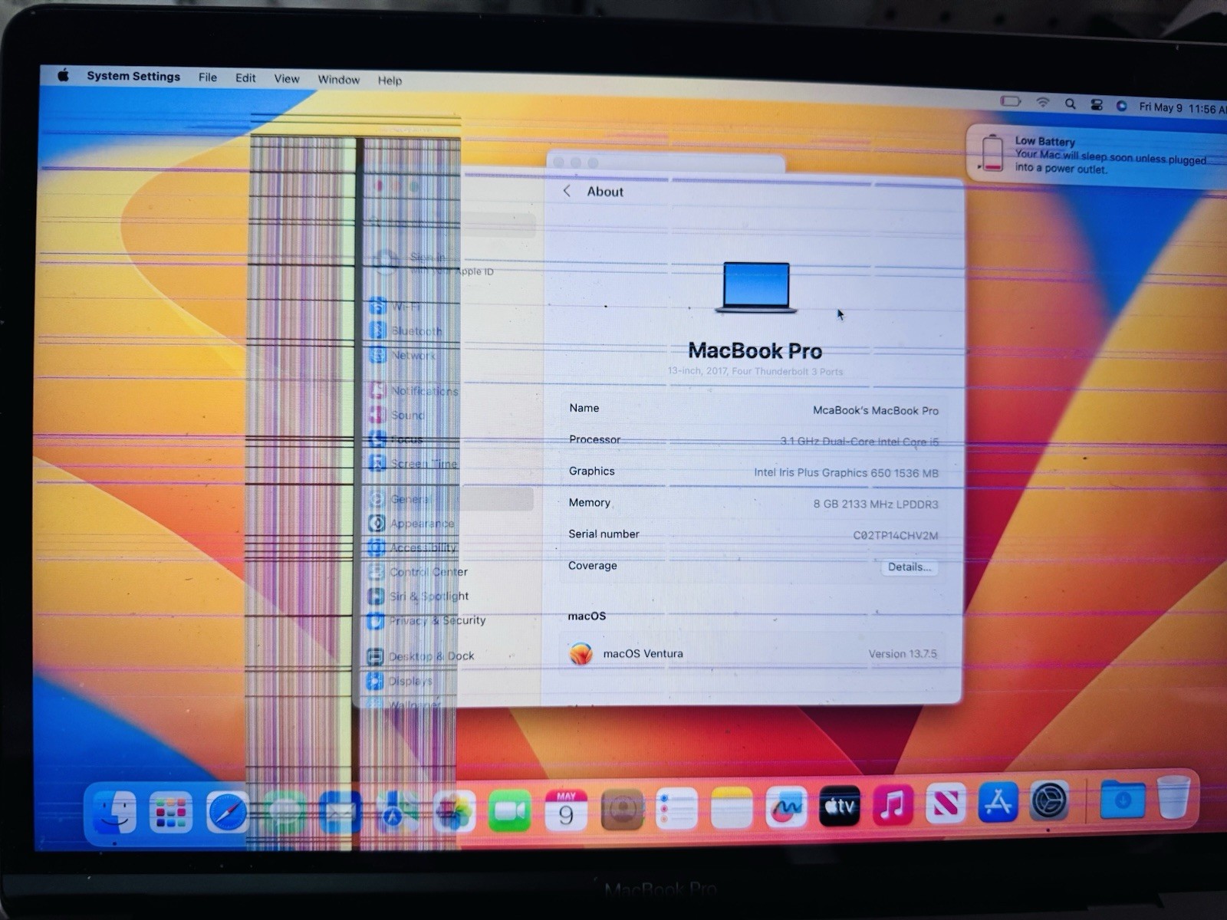Click the computer name field "McaBook's MacBook Pro"
Image resolution: width=1227 pixels, height=920 pixels.
click(875, 411)
